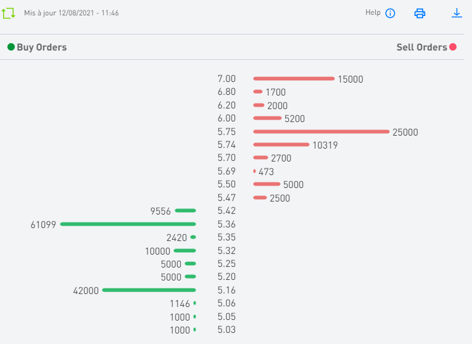
Task: Click the 9556 buy bar at 5.42
Action: point(185,211)
